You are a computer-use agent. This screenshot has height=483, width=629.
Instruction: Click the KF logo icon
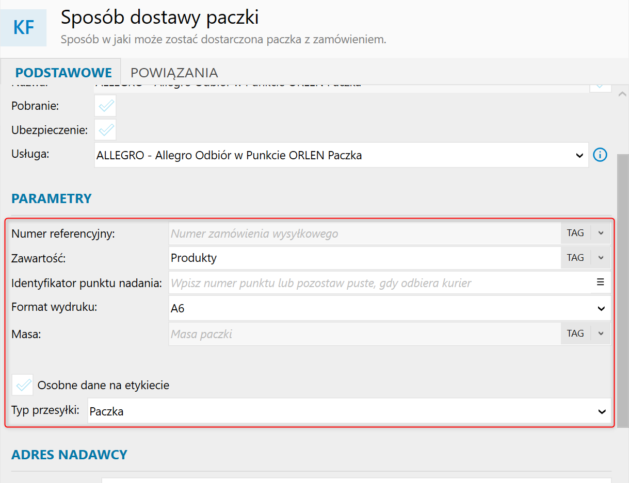(24, 28)
